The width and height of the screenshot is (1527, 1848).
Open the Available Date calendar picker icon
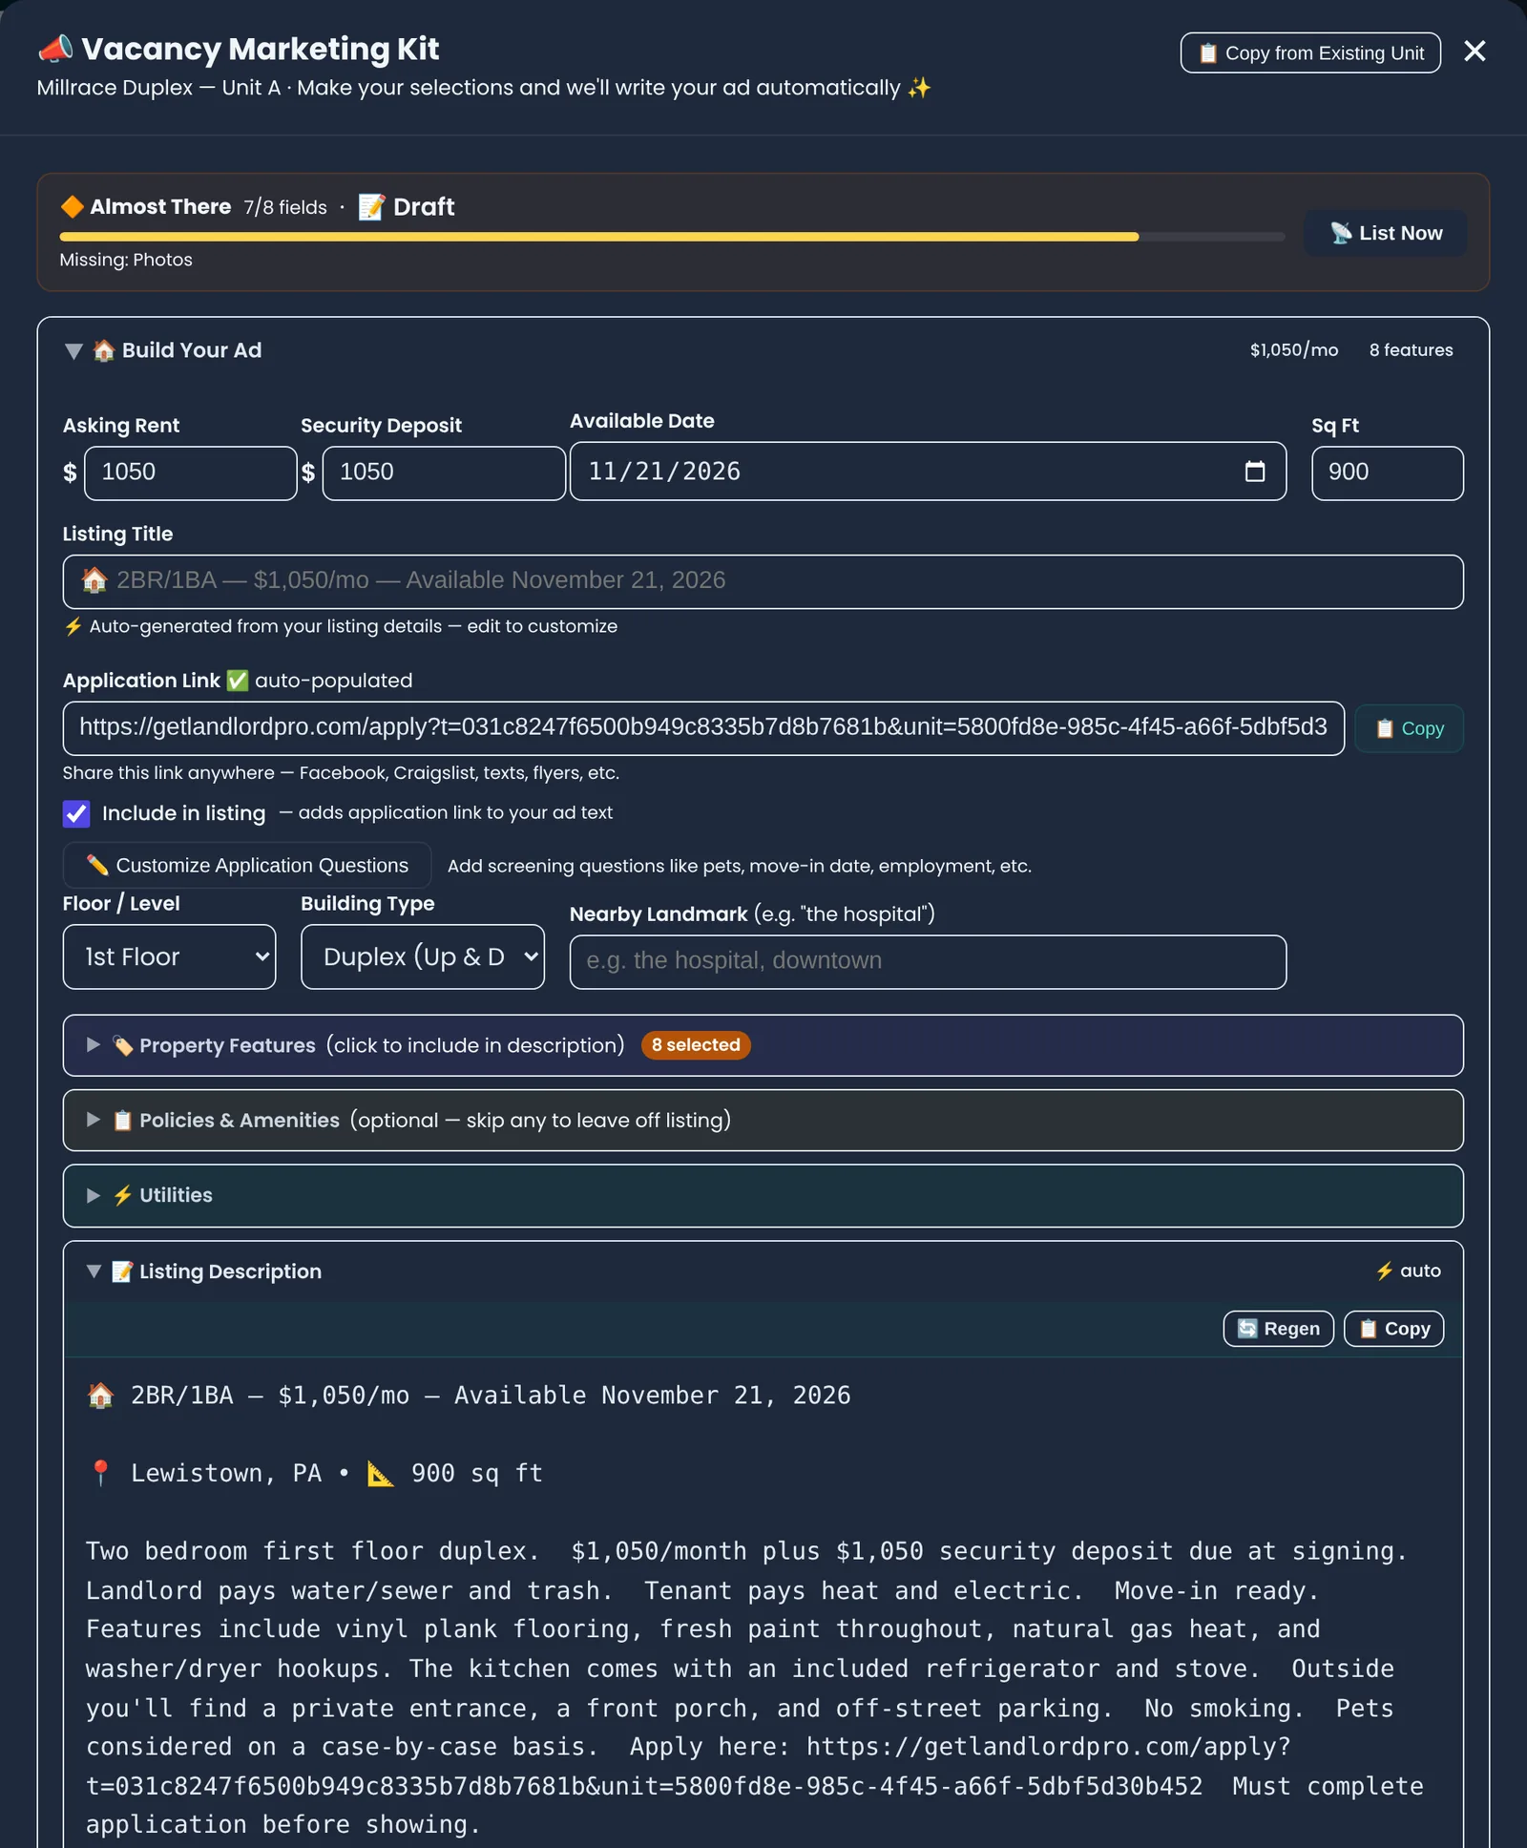(1255, 471)
